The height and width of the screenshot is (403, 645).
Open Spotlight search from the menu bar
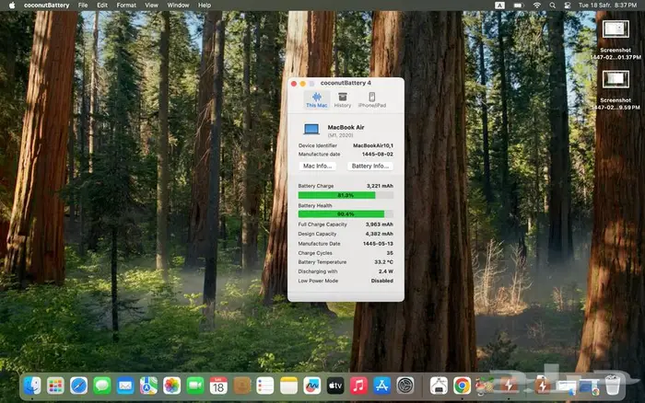point(552,6)
